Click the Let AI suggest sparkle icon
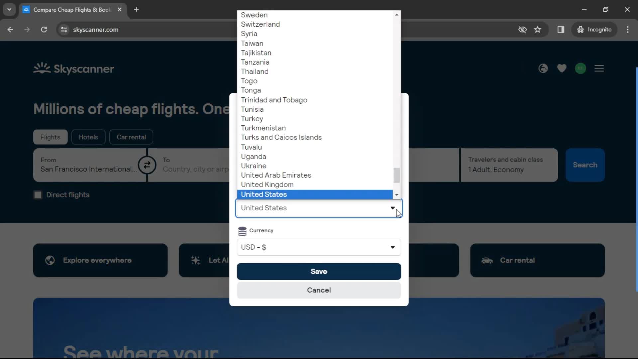This screenshot has height=359, width=638. [x=196, y=260]
